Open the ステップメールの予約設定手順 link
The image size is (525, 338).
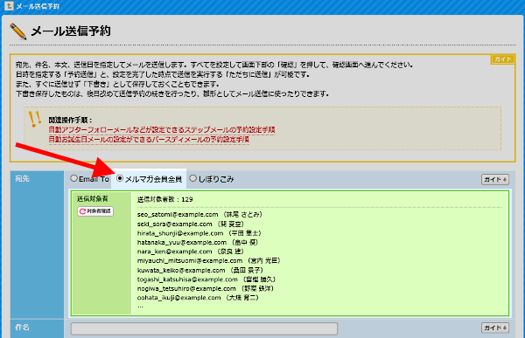tap(162, 130)
